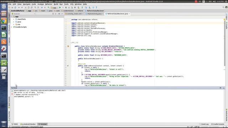Click the Cut toolbar icon
The width and height of the screenshot is (228, 128).
pos(26,7)
